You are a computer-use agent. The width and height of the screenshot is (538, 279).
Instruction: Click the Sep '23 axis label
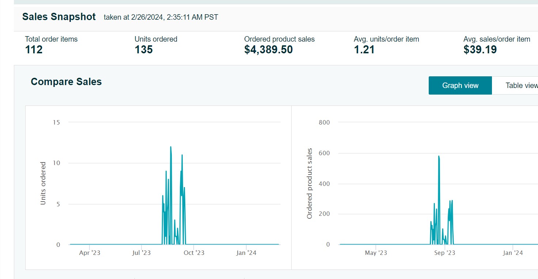pyautogui.click(x=444, y=253)
